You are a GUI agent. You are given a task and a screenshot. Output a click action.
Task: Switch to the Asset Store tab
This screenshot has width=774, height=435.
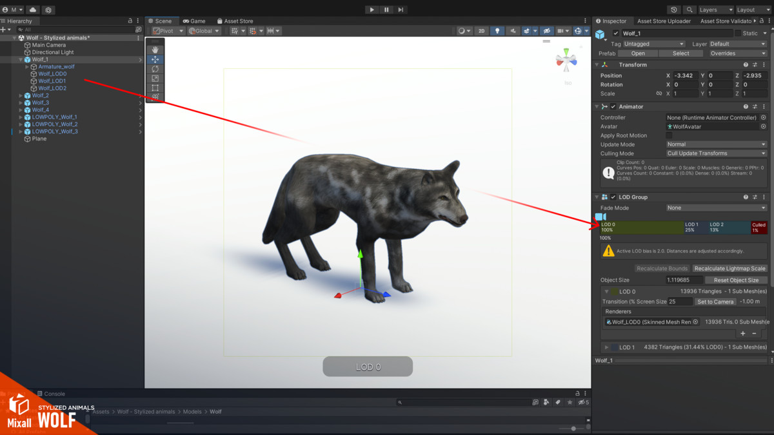(x=235, y=21)
